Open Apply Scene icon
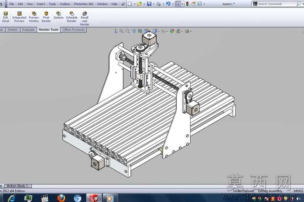 point(178,31)
